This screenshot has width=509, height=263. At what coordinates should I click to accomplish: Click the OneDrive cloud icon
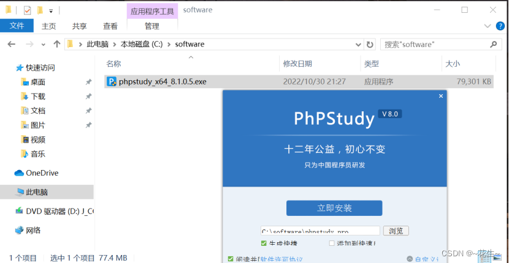19,173
